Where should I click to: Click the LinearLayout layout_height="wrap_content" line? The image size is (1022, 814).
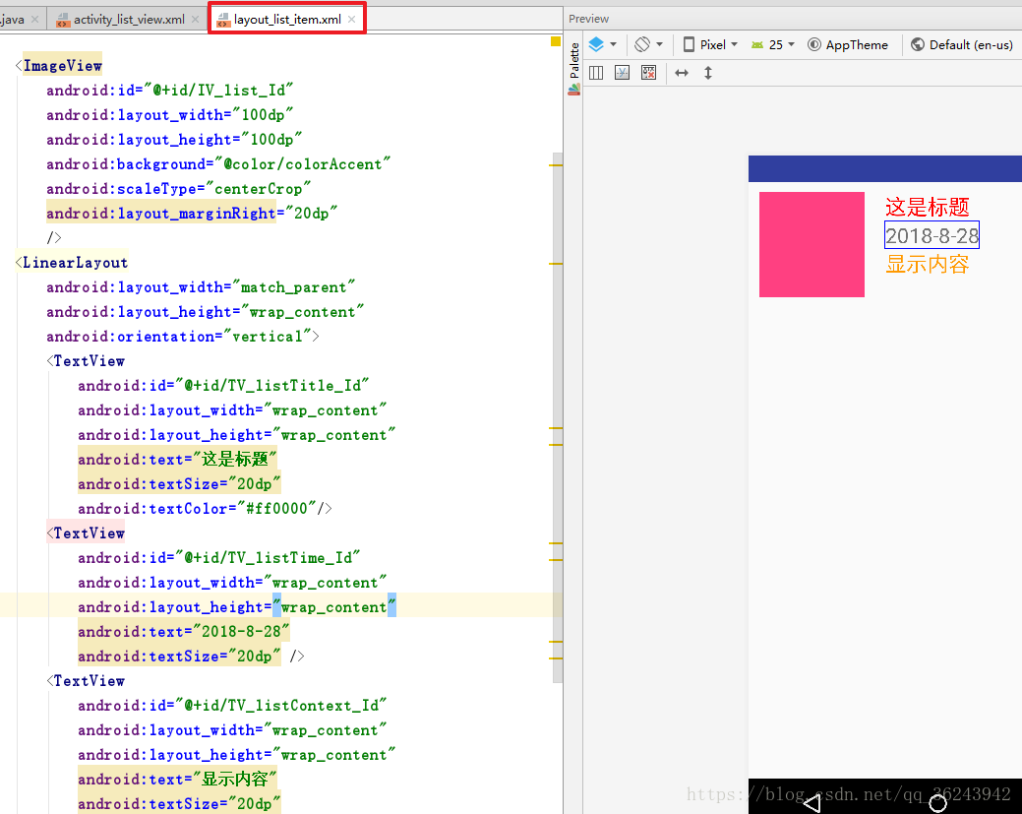click(x=205, y=312)
